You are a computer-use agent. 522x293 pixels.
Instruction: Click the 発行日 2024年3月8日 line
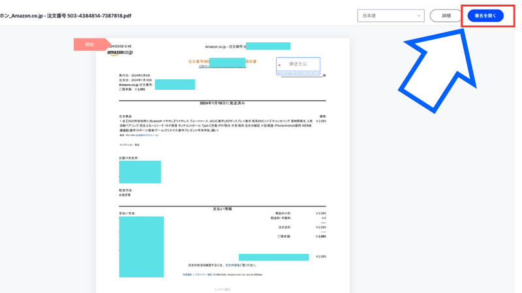click(x=134, y=76)
